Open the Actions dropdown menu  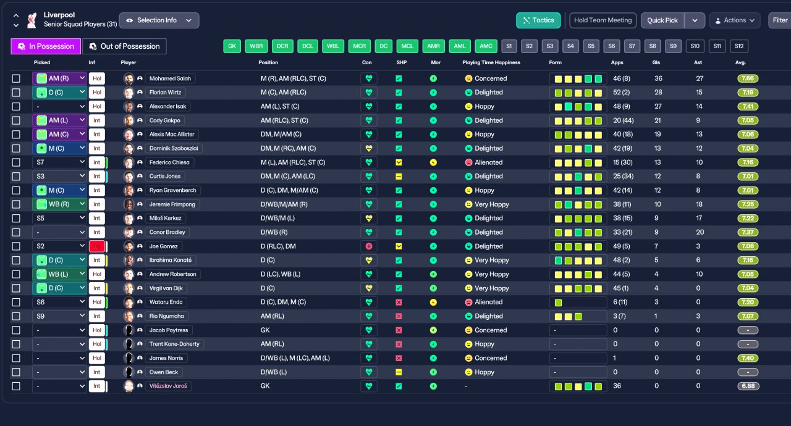coord(735,20)
